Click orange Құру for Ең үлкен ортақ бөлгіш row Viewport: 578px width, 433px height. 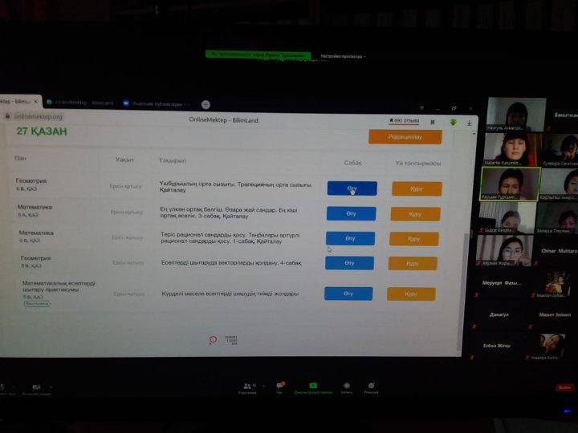(x=415, y=214)
